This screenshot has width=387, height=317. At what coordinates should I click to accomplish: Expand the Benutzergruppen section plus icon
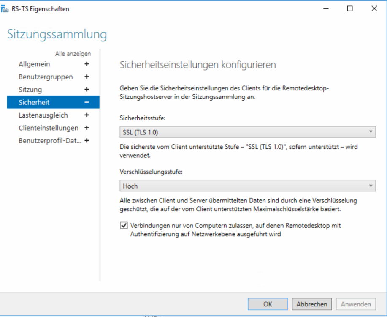click(x=87, y=77)
